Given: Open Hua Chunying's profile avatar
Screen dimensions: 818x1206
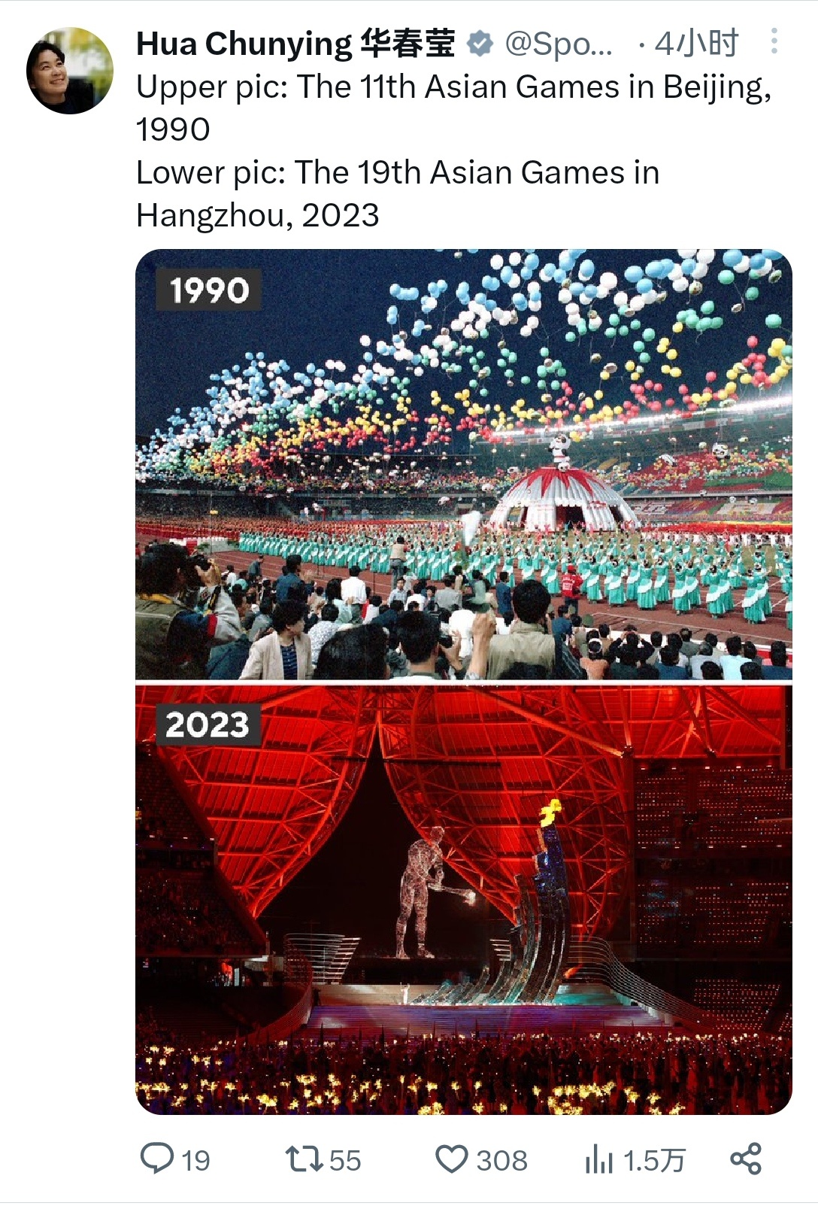Looking at the screenshot, I should click(69, 70).
